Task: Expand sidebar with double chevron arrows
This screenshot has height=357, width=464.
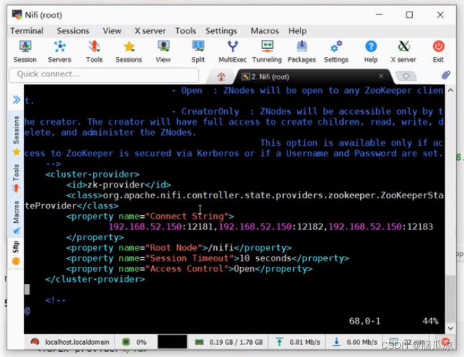Action: click(x=17, y=100)
